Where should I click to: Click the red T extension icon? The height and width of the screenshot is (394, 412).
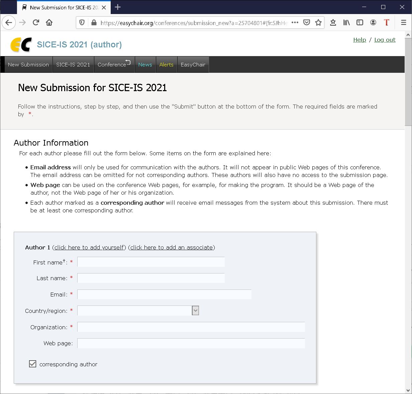387,23
